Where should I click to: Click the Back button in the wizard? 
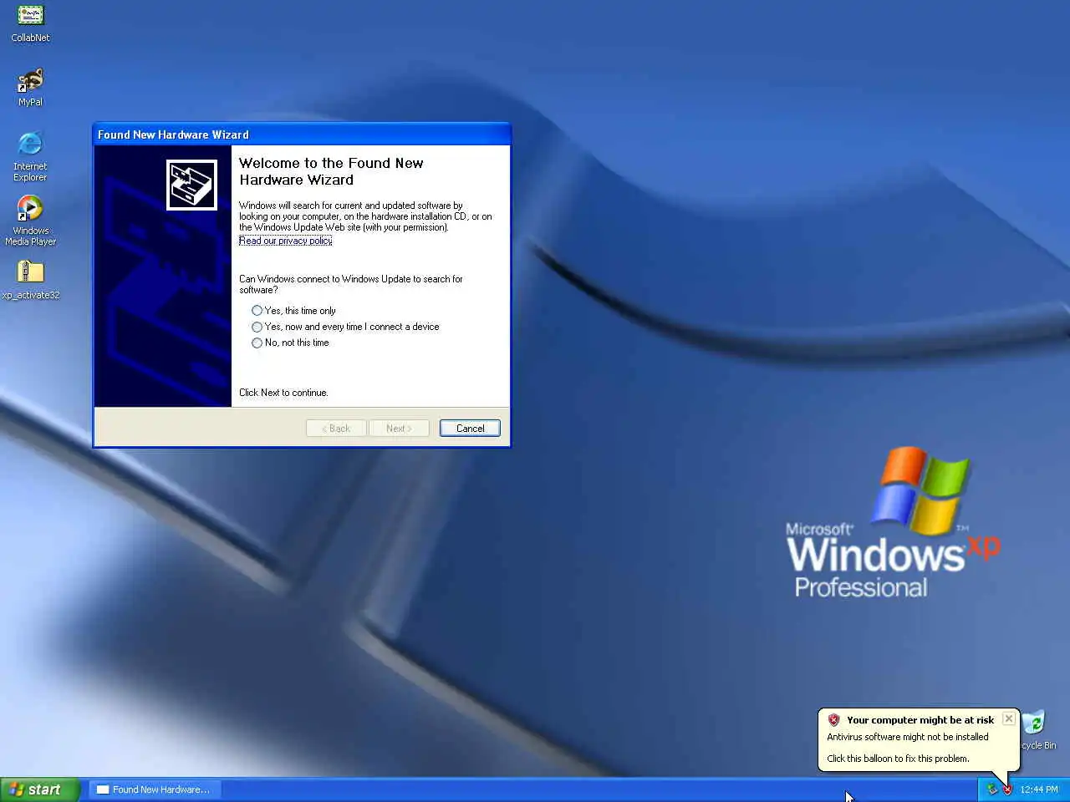(x=336, y=429)
